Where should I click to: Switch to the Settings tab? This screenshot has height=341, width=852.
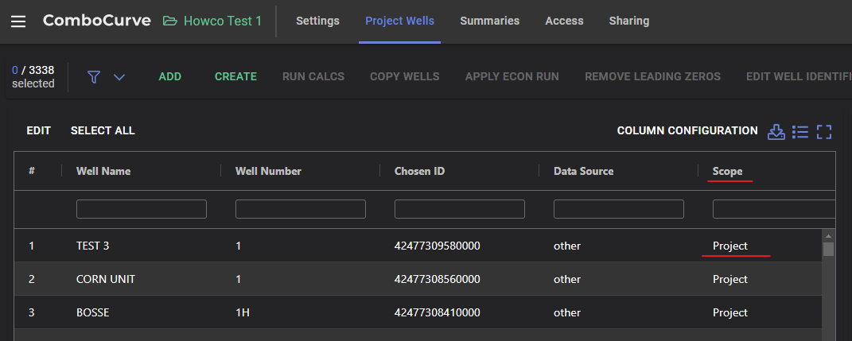[317, 21]
